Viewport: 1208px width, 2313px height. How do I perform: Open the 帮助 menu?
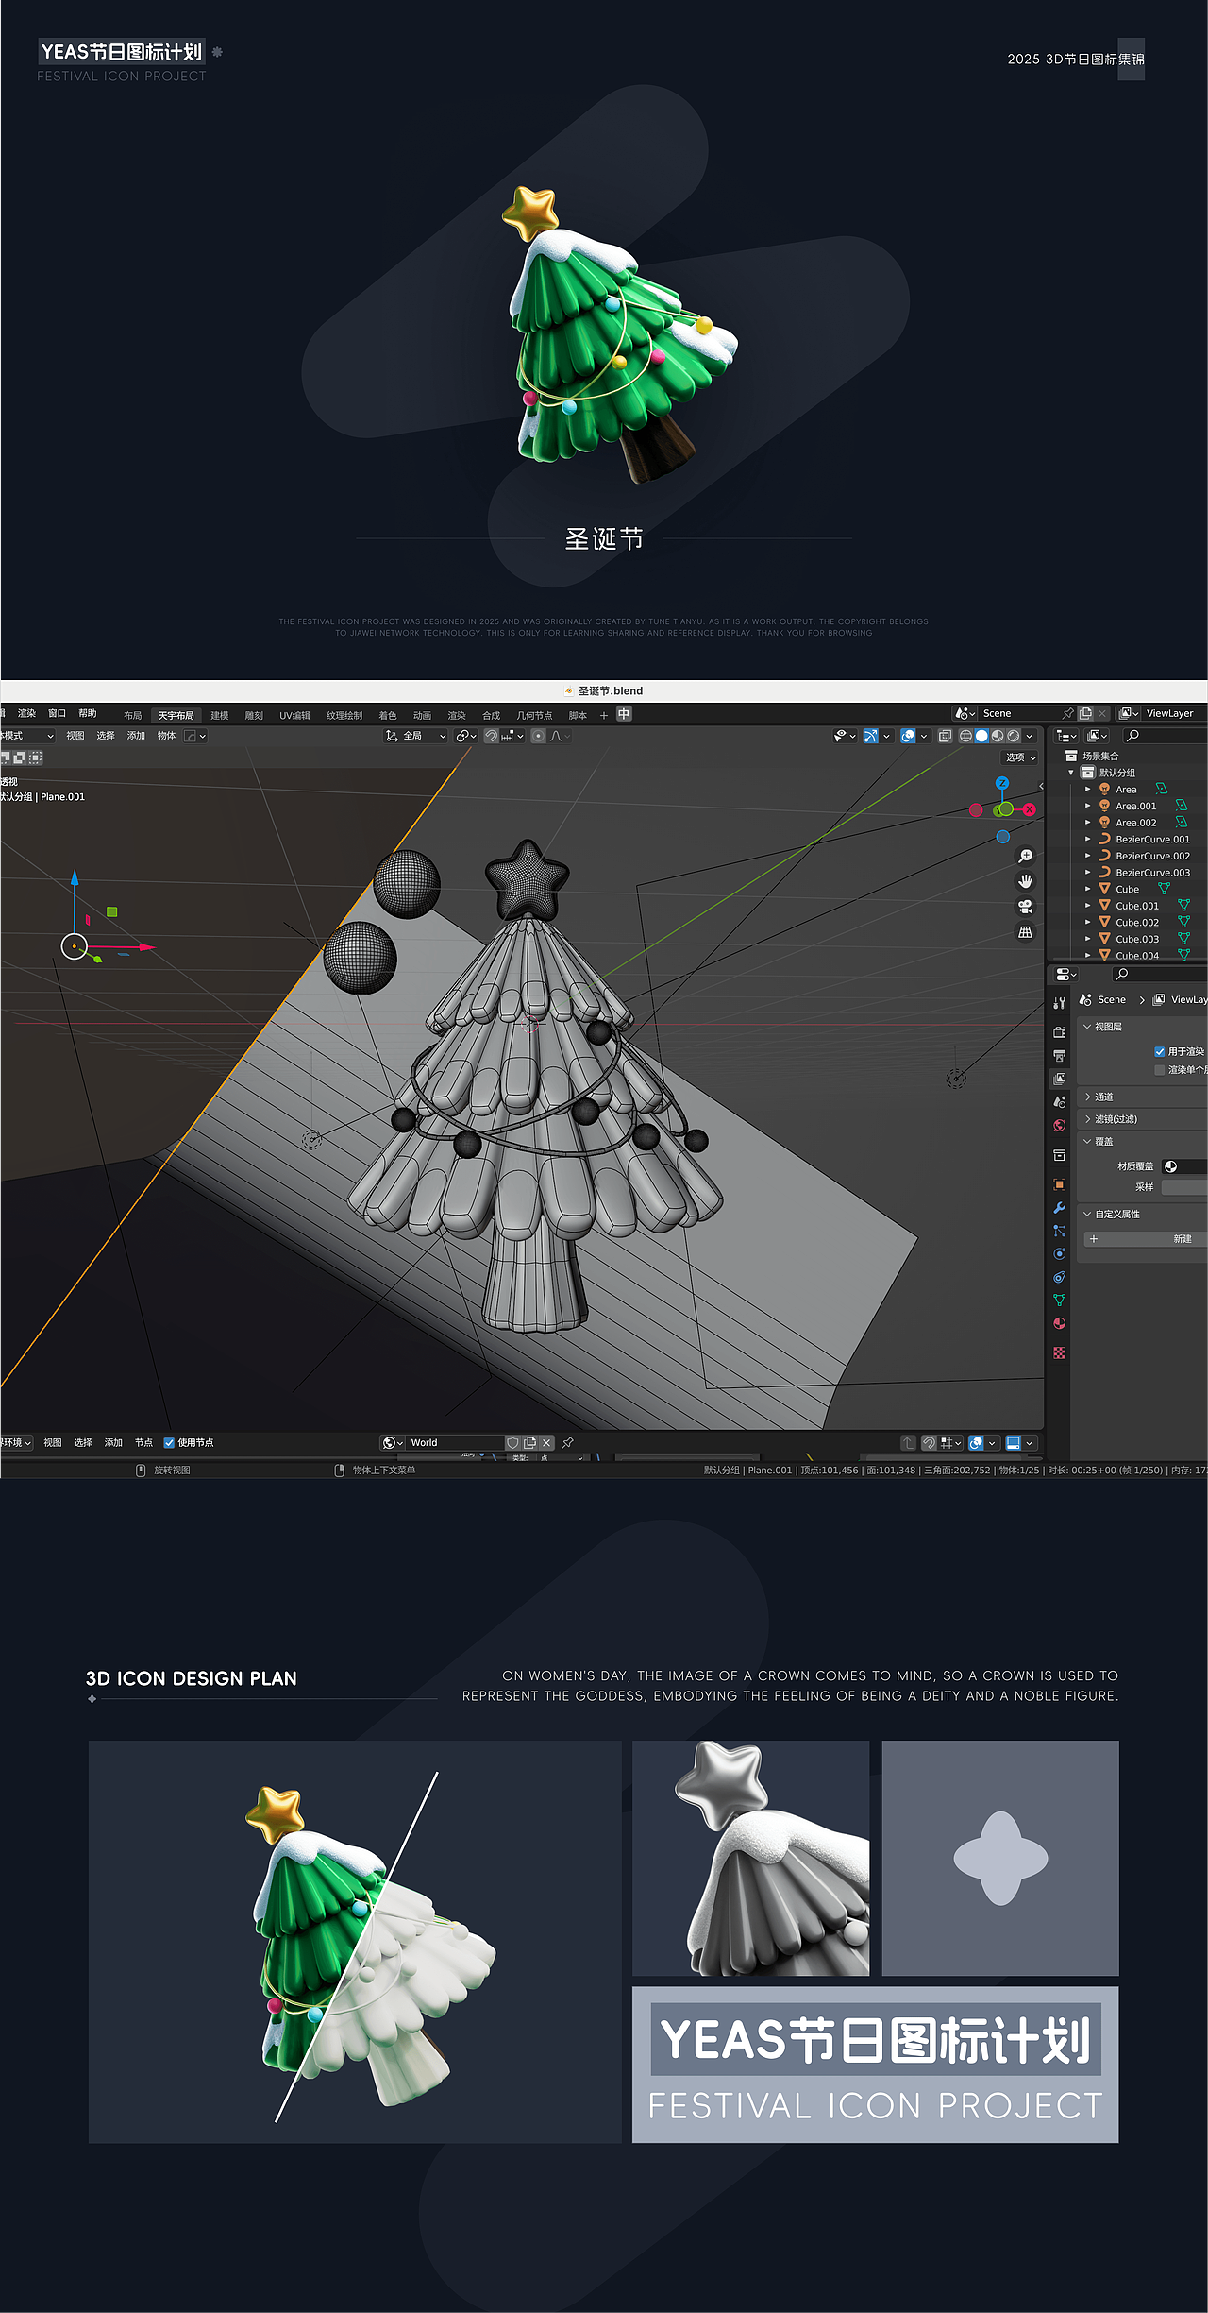[88, 713]
